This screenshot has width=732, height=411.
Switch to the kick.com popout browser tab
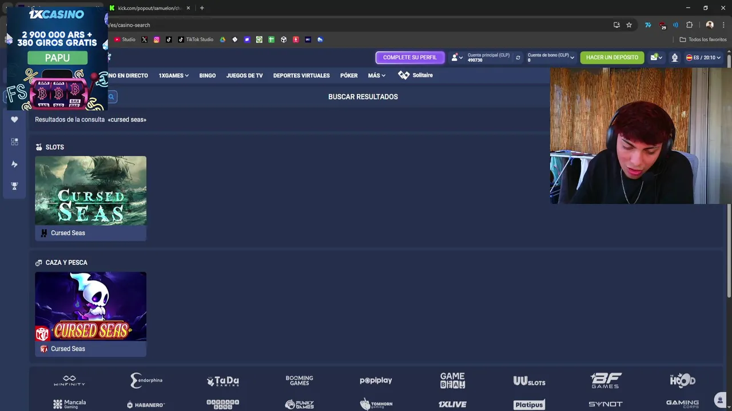(150, 8)
